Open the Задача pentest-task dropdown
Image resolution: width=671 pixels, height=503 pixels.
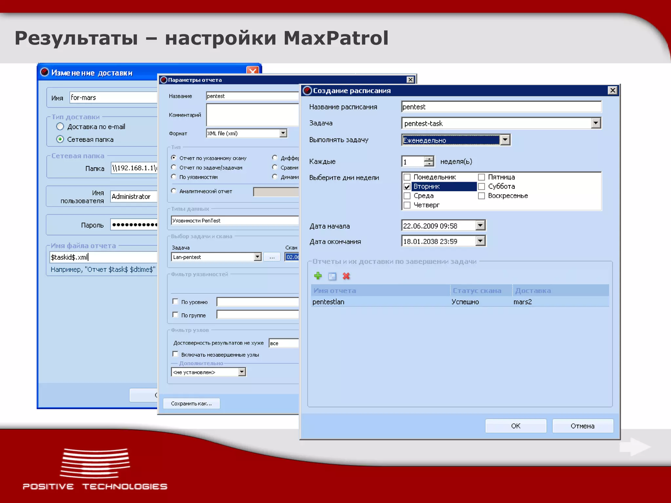pos(596,123)
